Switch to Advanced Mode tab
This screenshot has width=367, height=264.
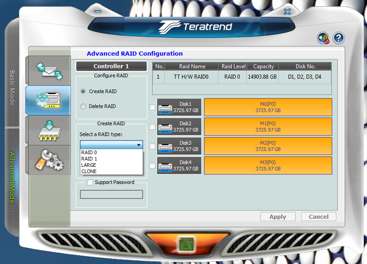[12, 178]
